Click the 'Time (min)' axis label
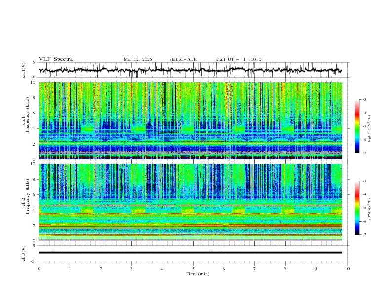This screenshot has width=391, height=302. coord(197,274)
